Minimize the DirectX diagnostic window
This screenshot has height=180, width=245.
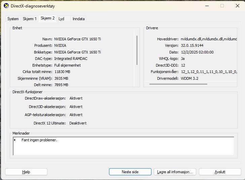click(207, 6)
